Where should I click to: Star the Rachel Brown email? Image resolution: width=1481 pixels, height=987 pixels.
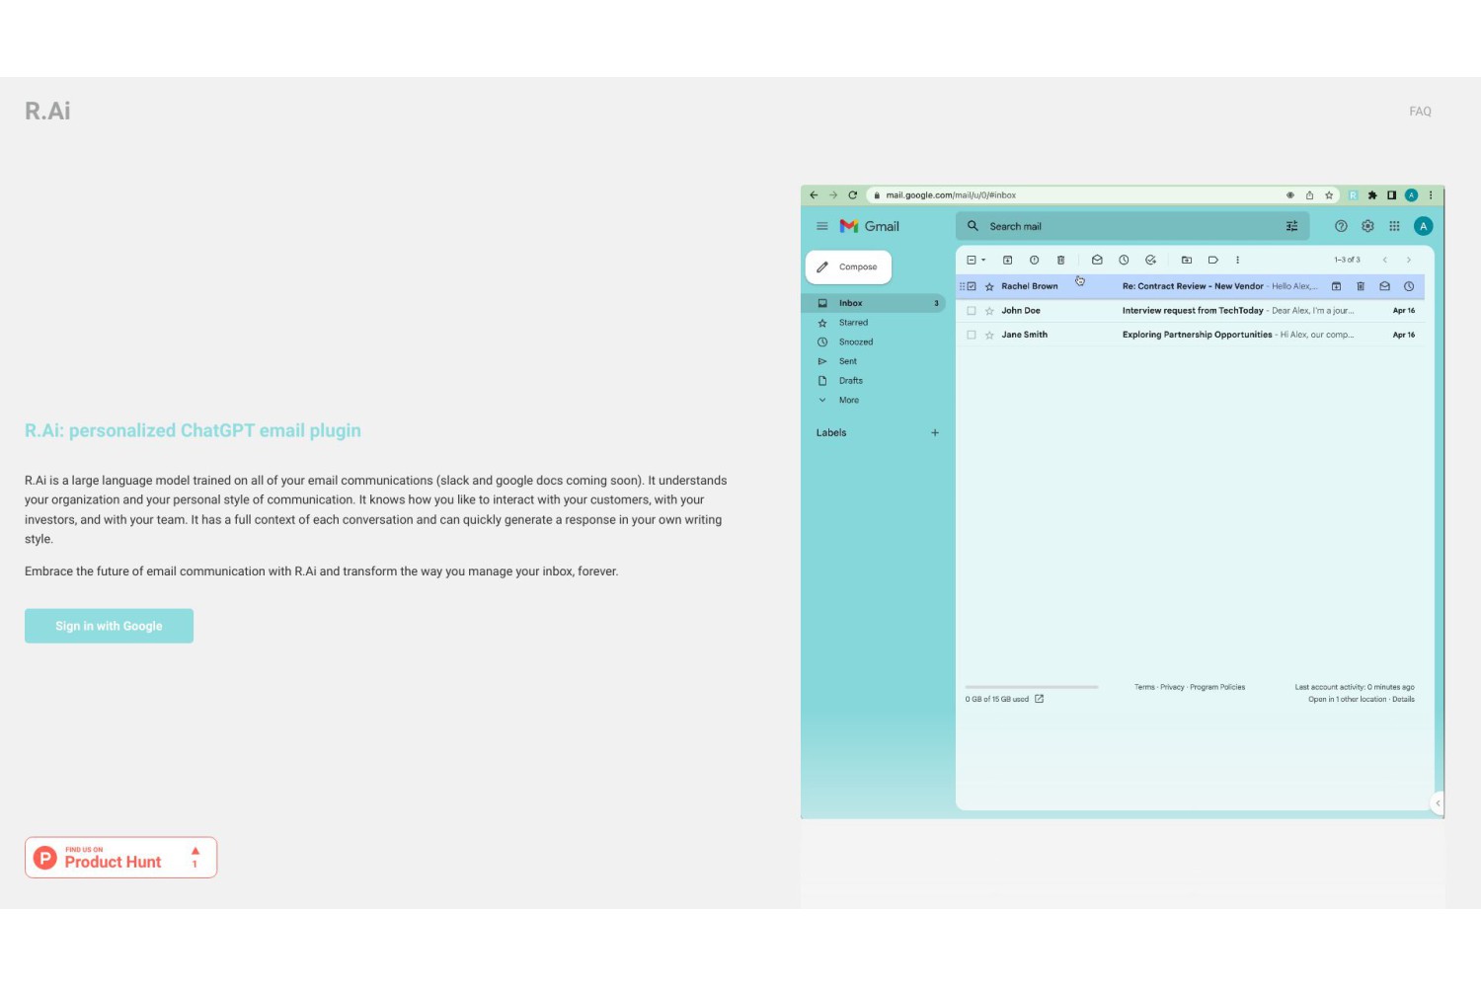989,286
